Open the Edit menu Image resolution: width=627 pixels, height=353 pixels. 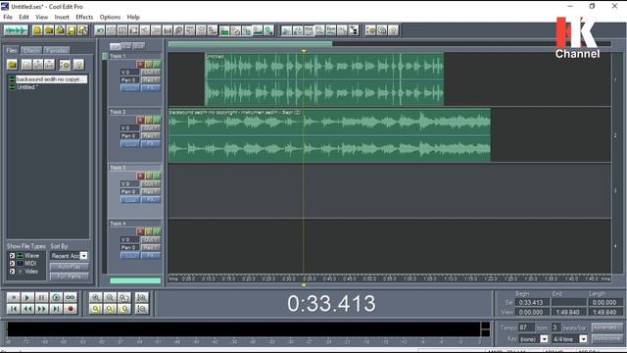pos(24,18)
